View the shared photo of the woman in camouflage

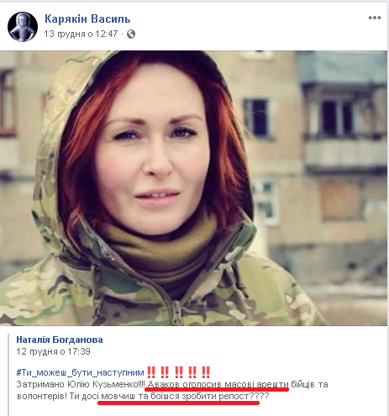point(193,188)
